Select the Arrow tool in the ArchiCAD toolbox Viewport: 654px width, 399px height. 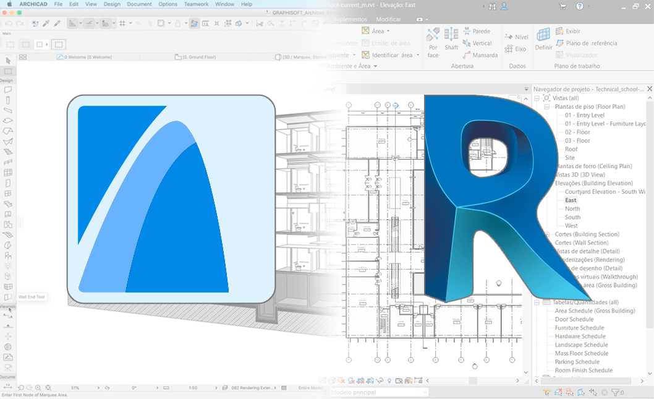pos(8,61)
